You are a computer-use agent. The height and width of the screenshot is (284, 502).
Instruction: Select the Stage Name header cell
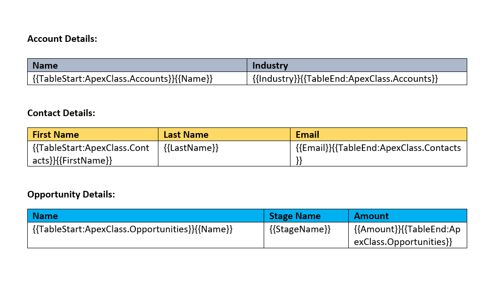tap(306, 216)
